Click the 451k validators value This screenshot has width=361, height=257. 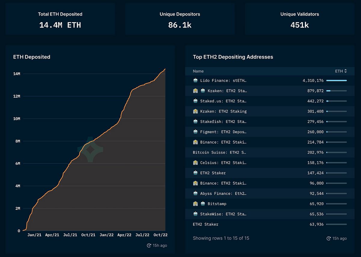coord(300,25)
